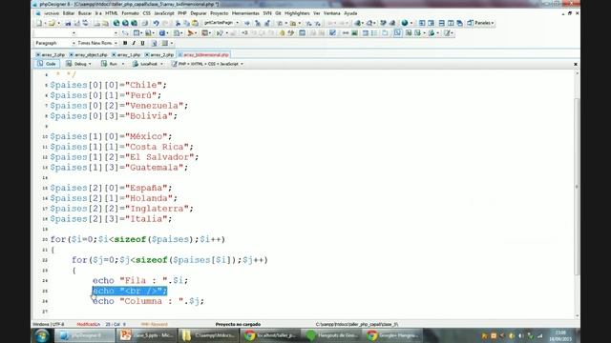Click the code line with "Costa Rica"
The width and height of the screenshot is (611, 343).
click(121, 147)
